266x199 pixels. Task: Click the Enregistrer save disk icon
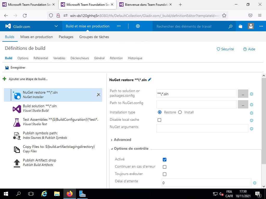click(7, 68)
